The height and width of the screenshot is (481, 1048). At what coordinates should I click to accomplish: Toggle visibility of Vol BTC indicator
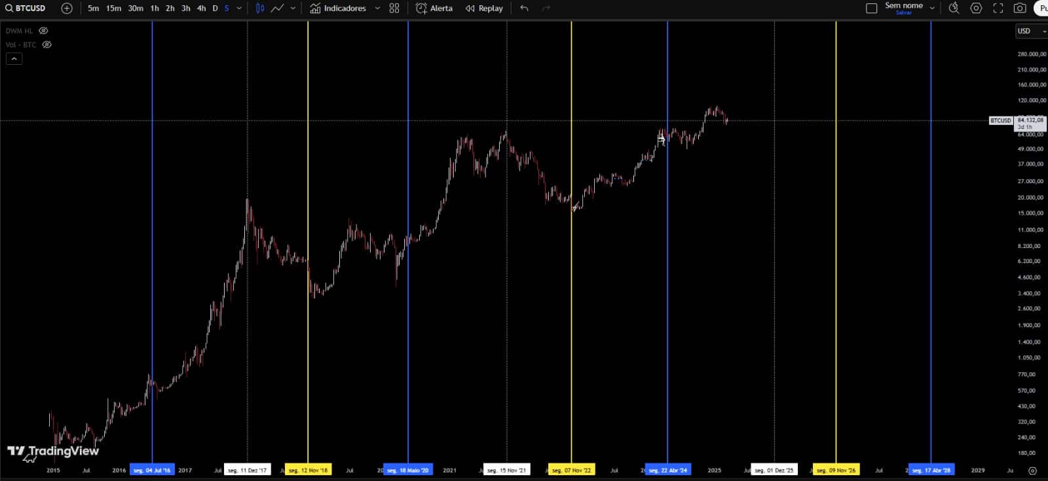(x=47, y=45)
